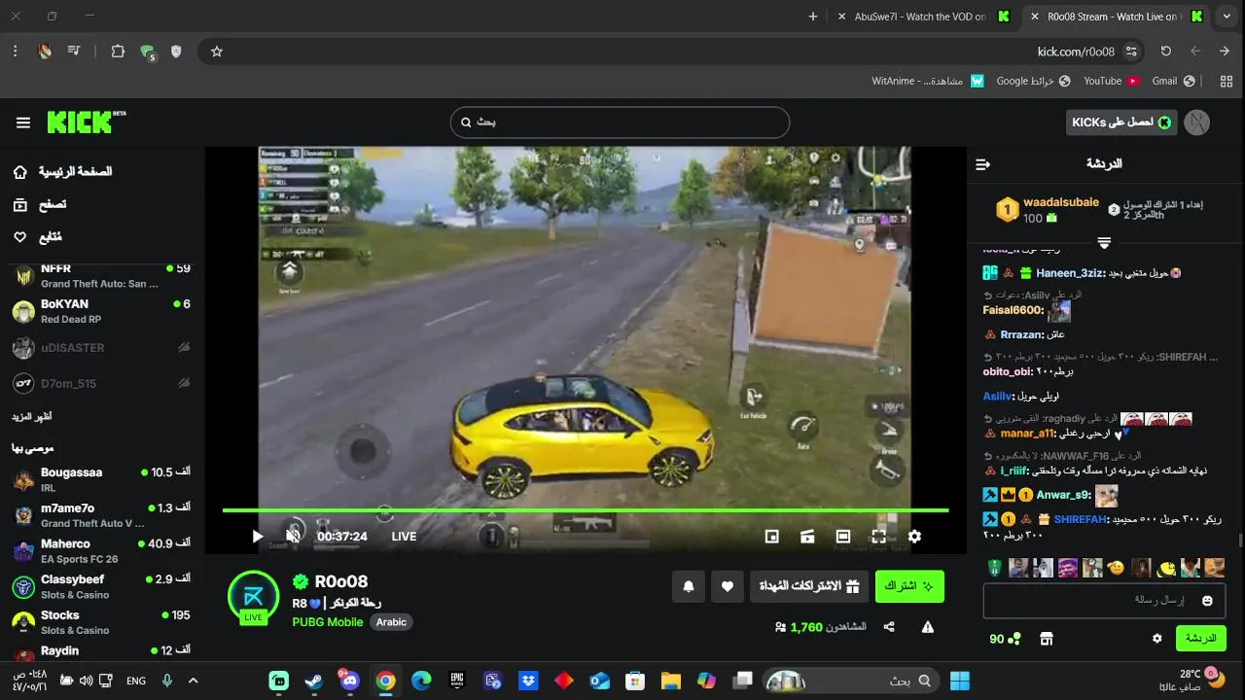The width and height of the screenshot is (1245, 700).
Task: Toggle mini player mode icon
Action: 772,536
